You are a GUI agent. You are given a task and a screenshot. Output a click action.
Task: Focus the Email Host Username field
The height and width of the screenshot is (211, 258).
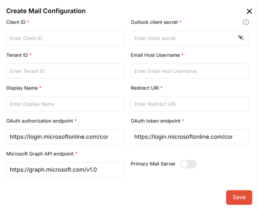190,71
